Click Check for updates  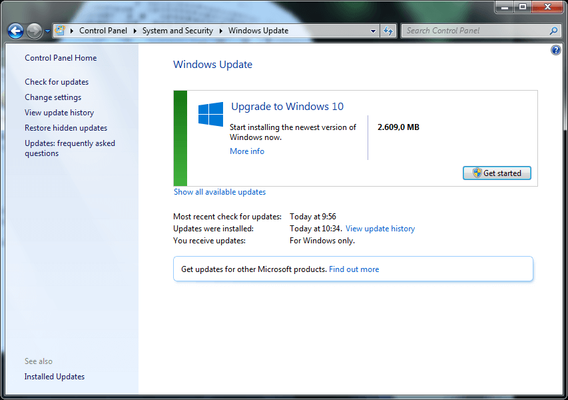(x=57, y=82)
